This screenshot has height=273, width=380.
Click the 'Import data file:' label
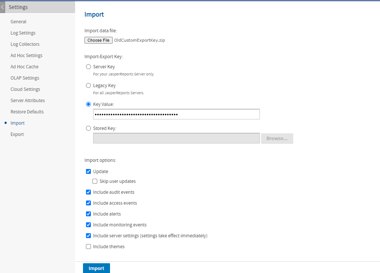pyautogui.click(x=101, y=31)
